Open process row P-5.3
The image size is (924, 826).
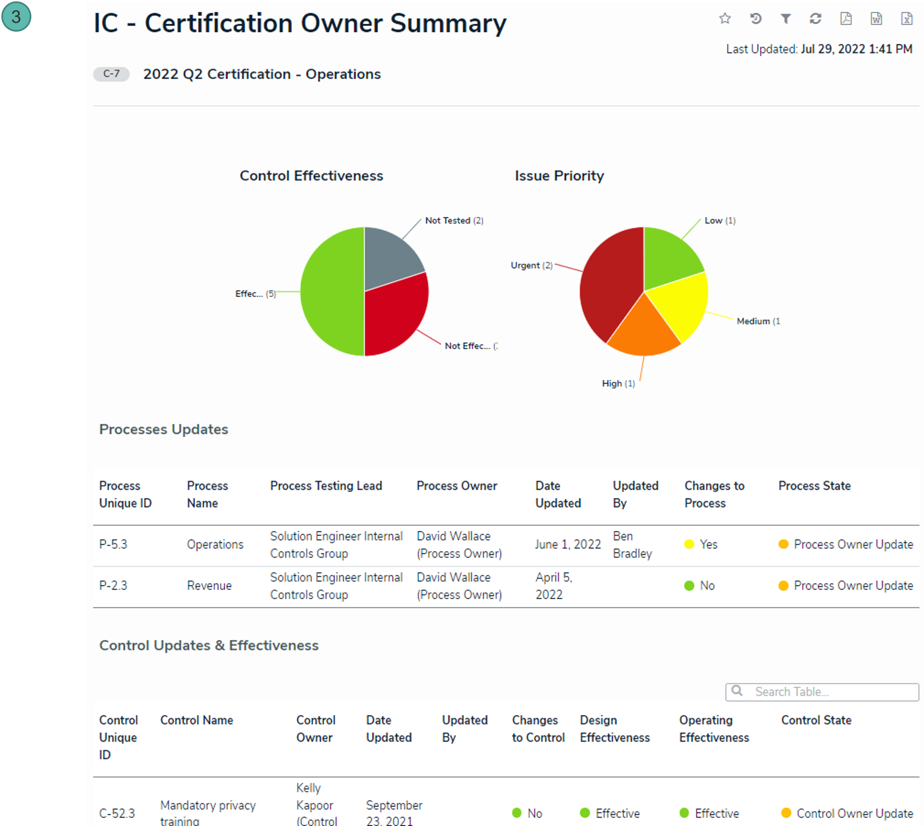(x=114, y=544)
